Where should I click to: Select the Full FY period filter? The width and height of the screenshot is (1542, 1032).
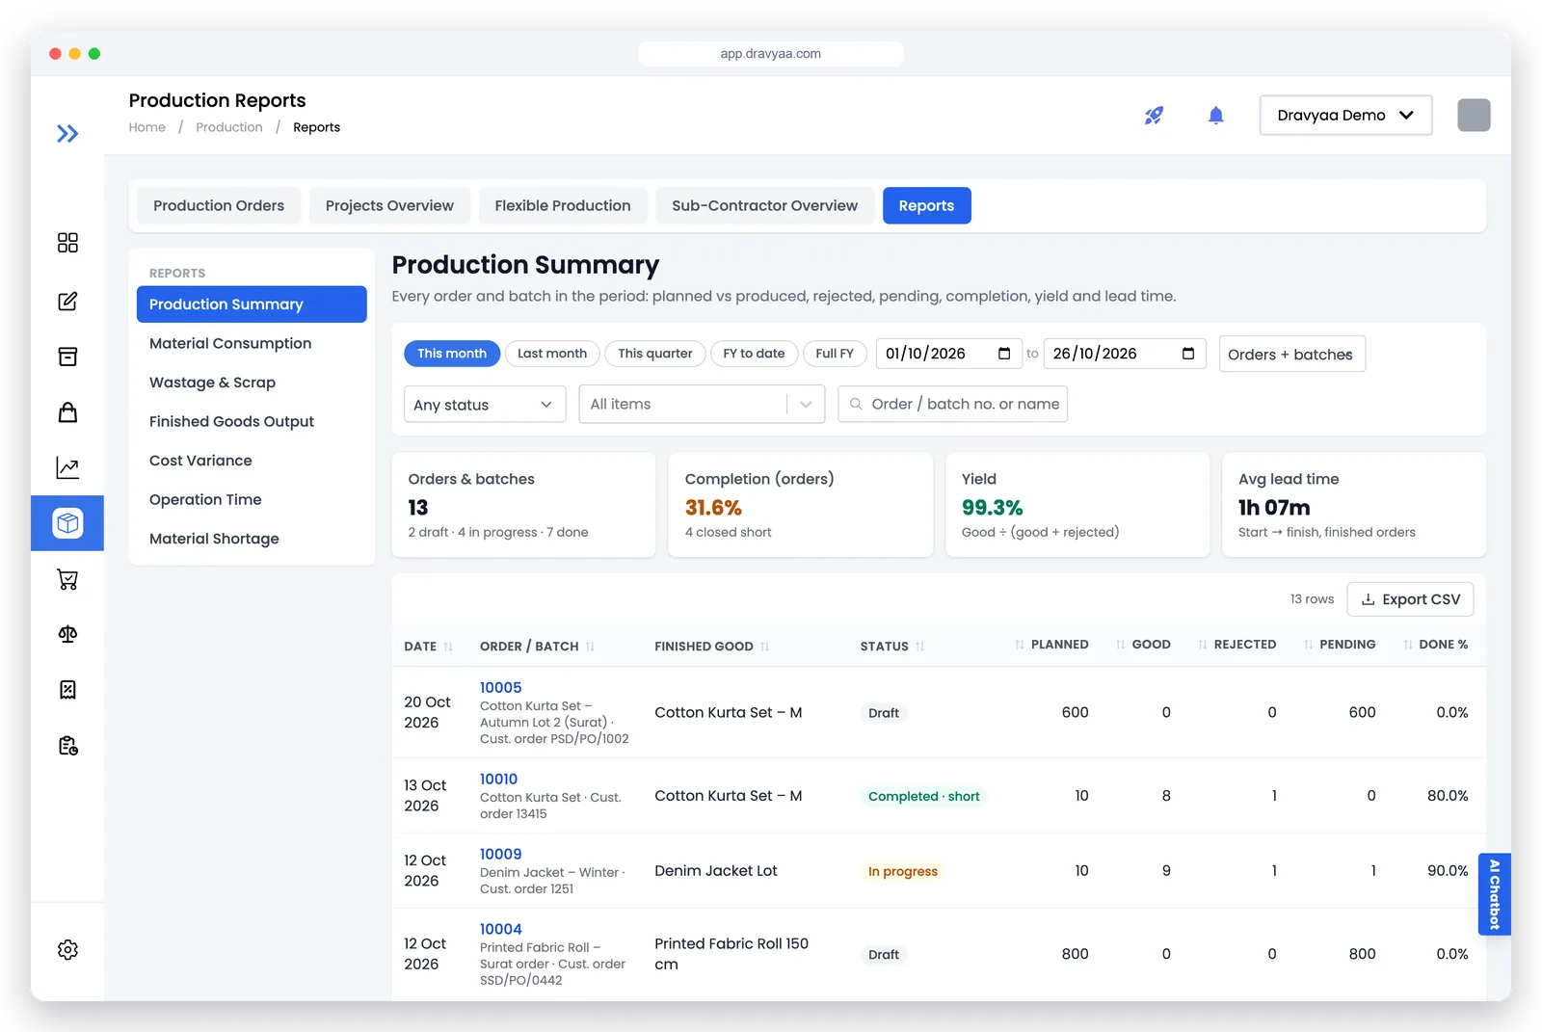click(835, 354)
